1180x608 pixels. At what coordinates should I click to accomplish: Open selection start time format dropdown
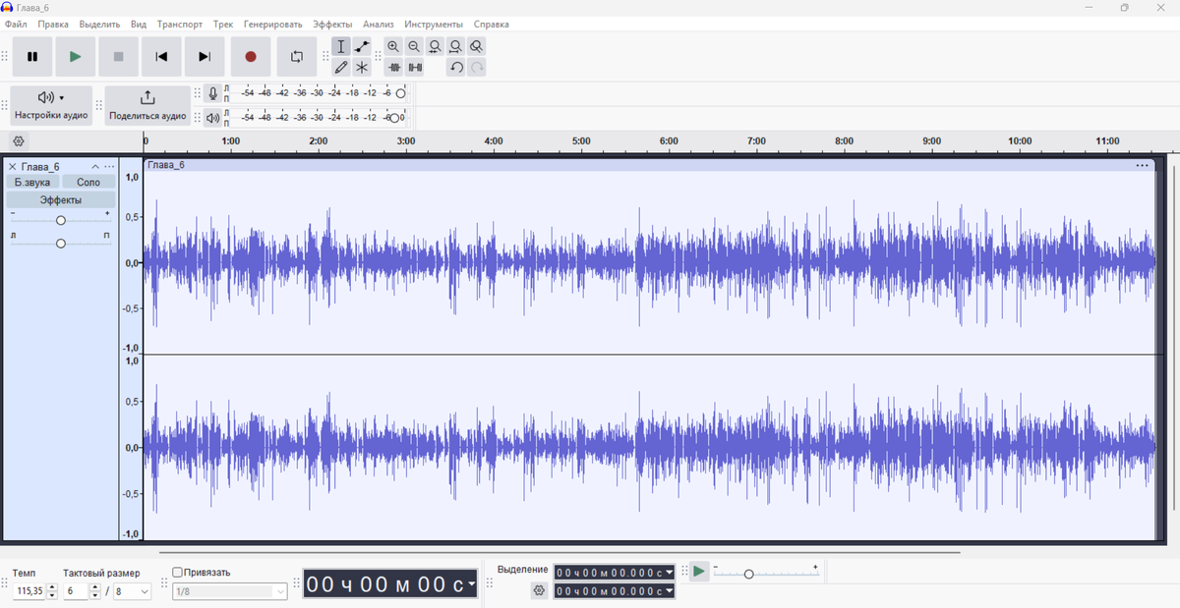click(x=670, y=572)
